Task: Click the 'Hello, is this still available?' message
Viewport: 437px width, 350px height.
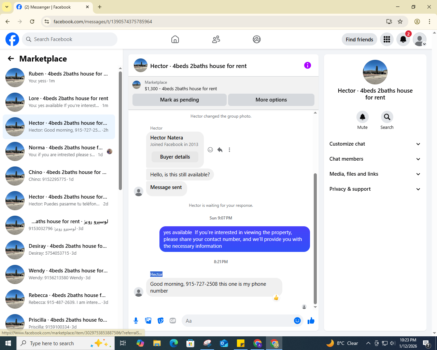Action: coord(180,175)
